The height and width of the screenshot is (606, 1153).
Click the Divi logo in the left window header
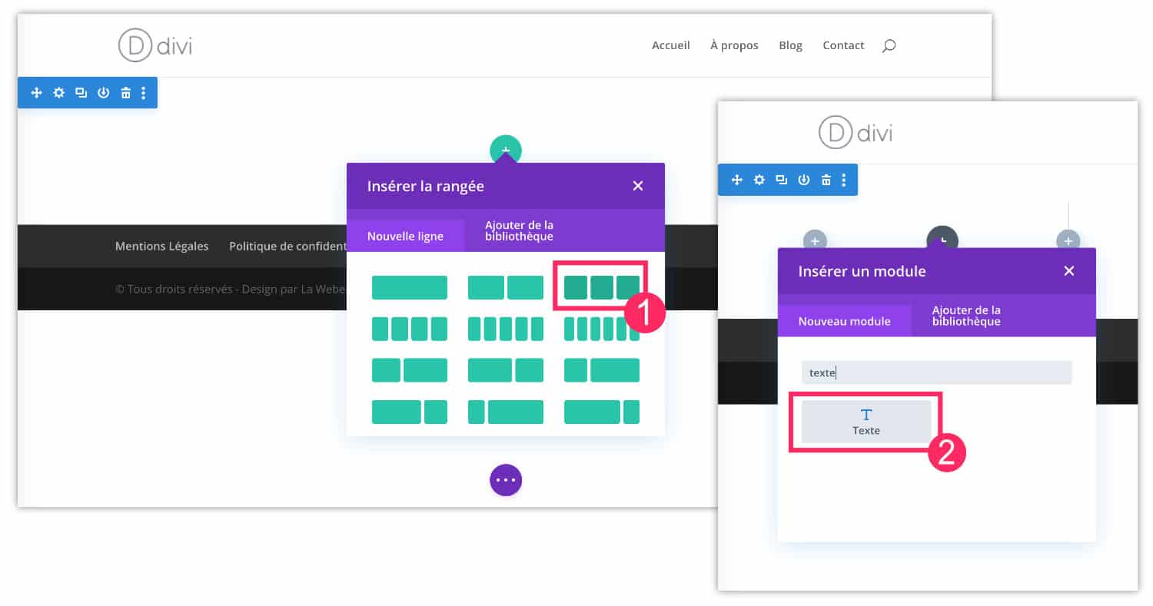[x=155, y=45]
